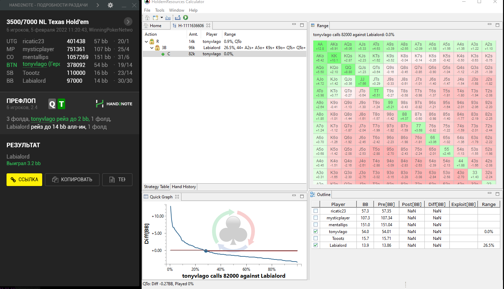Select the 72s cell in the range grid

[489, 128]
